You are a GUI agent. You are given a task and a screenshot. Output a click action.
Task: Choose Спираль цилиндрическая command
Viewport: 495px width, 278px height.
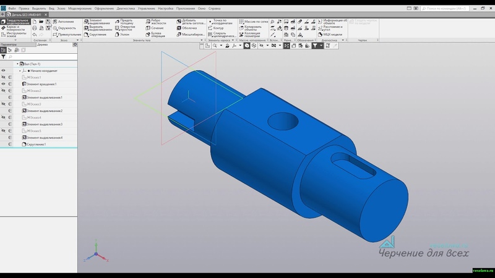[x=222, y=35]
